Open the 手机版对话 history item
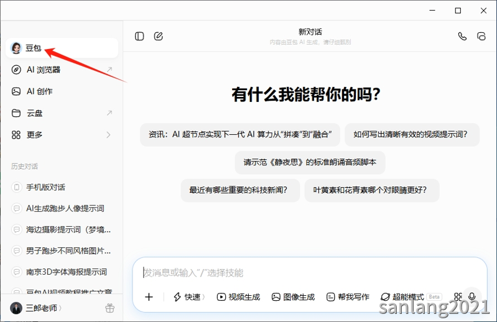The height and width of the screenshot is (322, 497). point(62,188)
